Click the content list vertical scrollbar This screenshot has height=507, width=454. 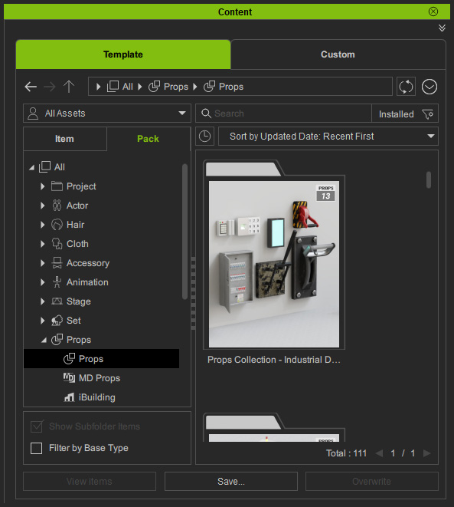(x=429, y=179)
